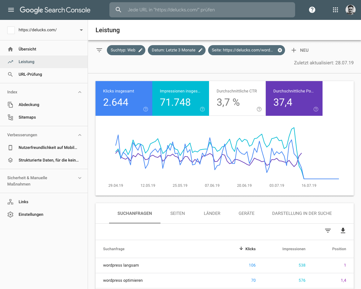Click the table filter rows icon
This screenshot has width=361, height=289.
pos(328,231)
